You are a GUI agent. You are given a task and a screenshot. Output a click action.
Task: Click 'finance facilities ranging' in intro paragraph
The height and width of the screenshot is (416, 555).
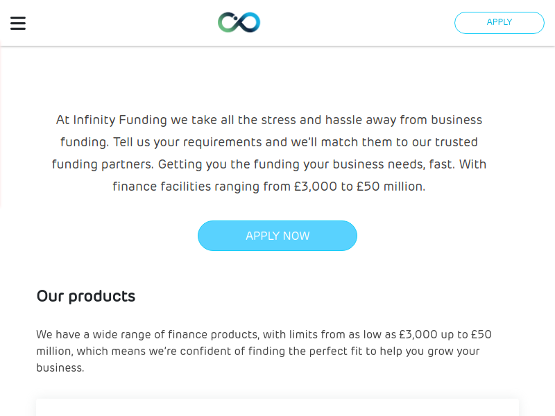point(186,187)
